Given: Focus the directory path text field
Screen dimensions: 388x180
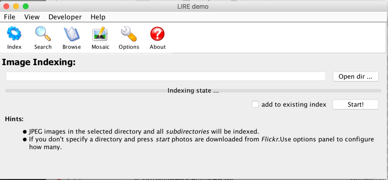Looking at the screenshot, I should point(166,76).
